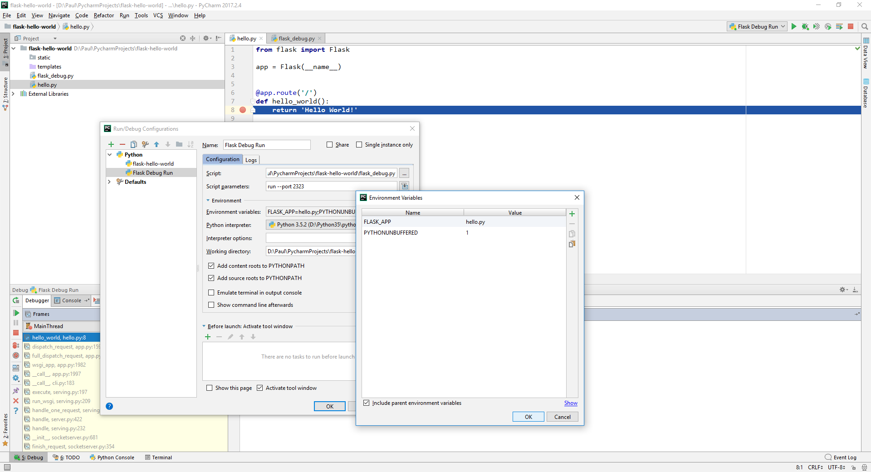Viewport: 871px width, 472px height.
Task: Browse for script with the ellipsis button
Action: (x=404, y=173)
